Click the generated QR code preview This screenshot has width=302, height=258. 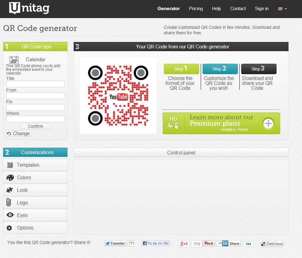pyautogui.click(x=118, y=96)
